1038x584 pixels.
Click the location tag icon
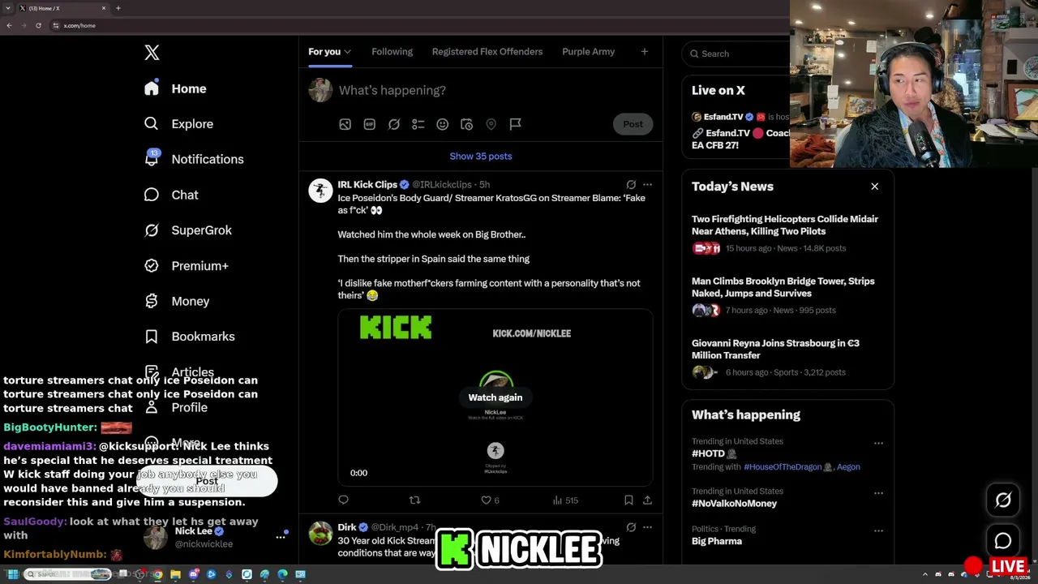tap(491, 124)
